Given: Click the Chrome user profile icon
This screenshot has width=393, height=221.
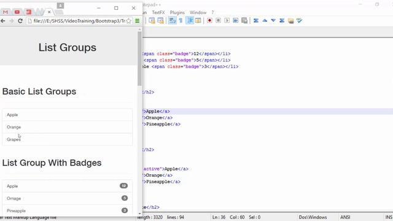Looking at the screenshot, I should click(60, 6).
